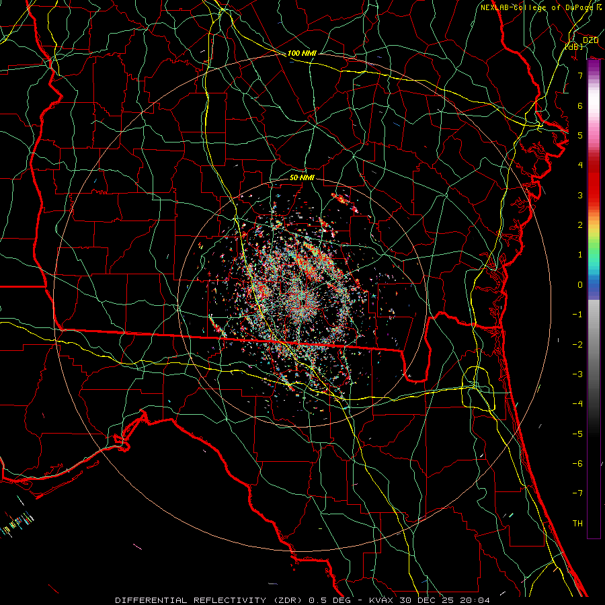Screen dimensions: 605x605
Task: Click the "-4" value on the scale
Action: pos(577,404)
